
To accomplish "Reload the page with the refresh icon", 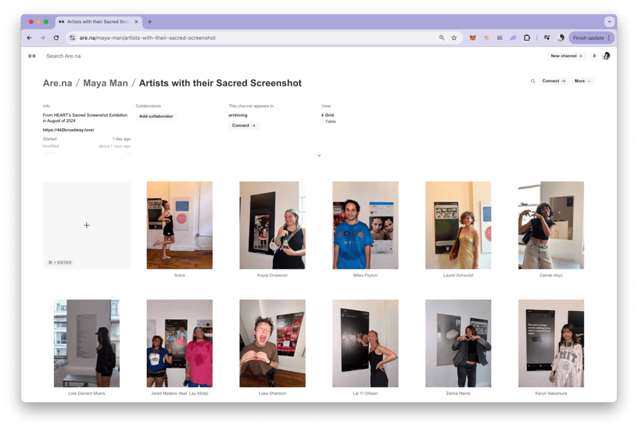I will tap(56, 38).
